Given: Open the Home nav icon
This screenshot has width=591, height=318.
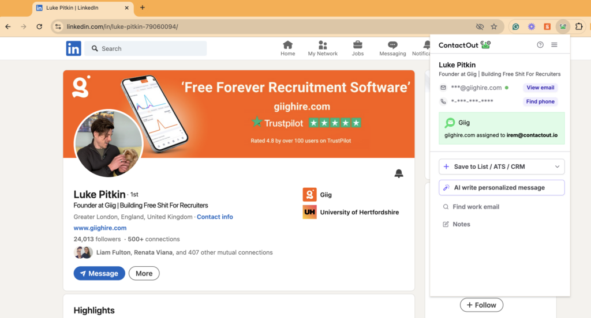Looking at the screenshot, I should point(287,48).
